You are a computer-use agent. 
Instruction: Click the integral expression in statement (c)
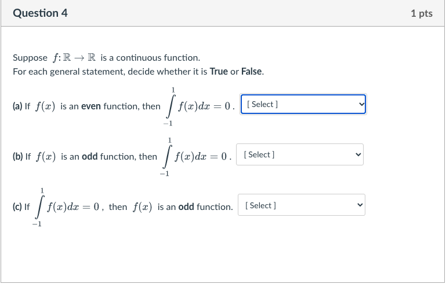pos(66,207)
